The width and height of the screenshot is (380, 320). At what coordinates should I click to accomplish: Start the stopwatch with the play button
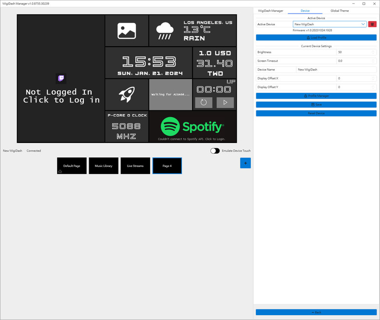pos(225,103)
